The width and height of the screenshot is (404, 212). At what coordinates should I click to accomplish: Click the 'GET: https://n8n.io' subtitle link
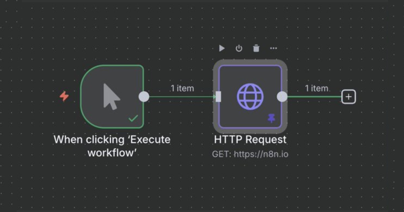(252, 154)
